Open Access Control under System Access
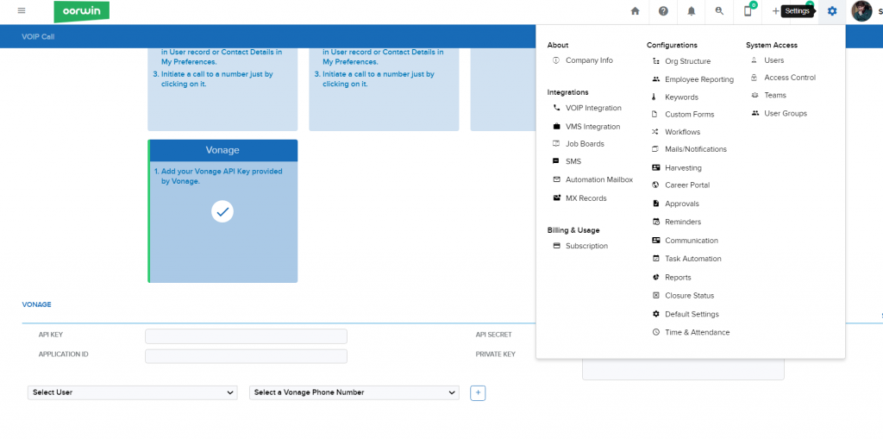Screen dimensions: 883x439 [790, 78]
